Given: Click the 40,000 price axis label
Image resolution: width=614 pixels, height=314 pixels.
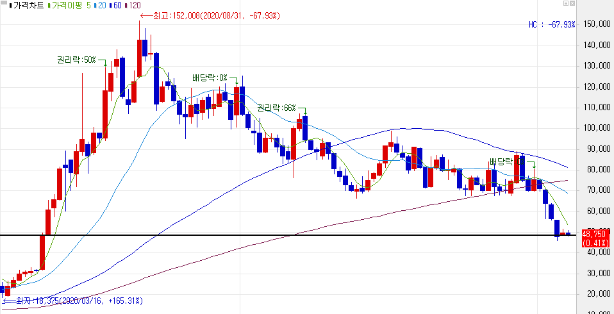Looking at the screenshot, I should click(x=597, y=252).
